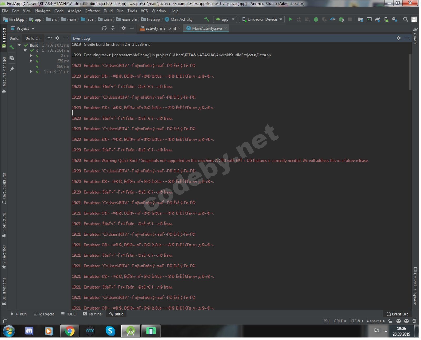This screenshot has width=421, height=340.
Task: Open the Unknown Device selector dropdown
Action: pos(262,19)
